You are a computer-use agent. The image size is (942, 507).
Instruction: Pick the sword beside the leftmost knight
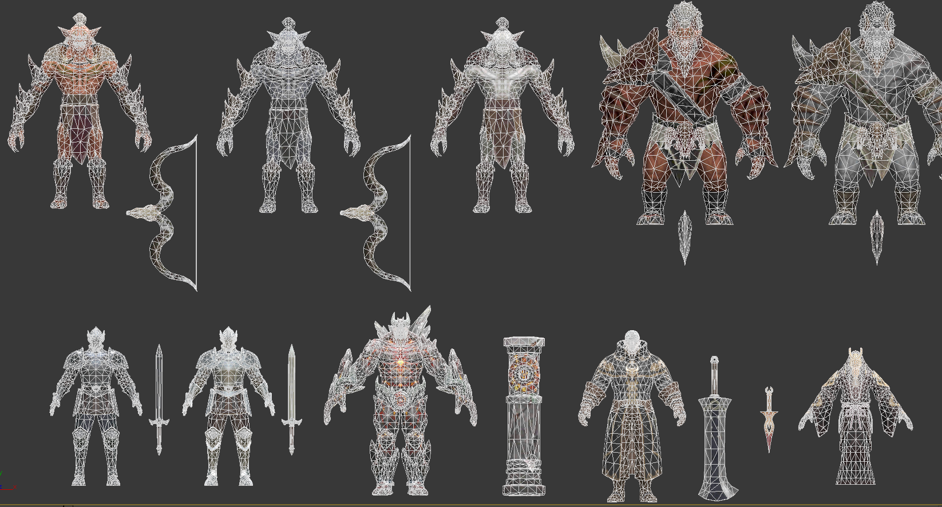[x=159, y=400]
